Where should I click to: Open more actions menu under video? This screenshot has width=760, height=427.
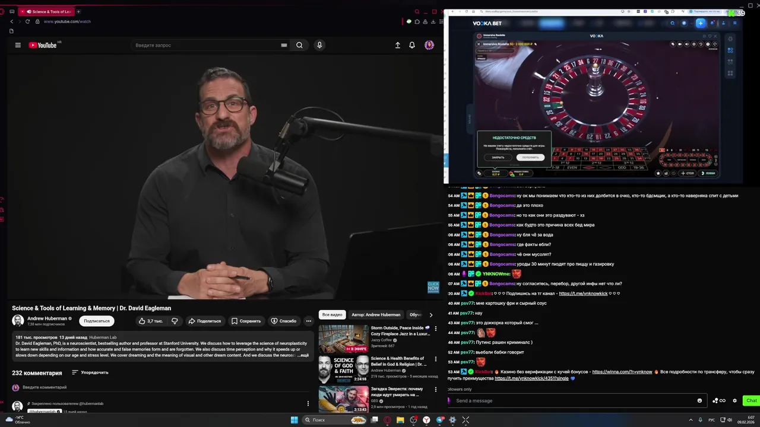tap(308, 321)
